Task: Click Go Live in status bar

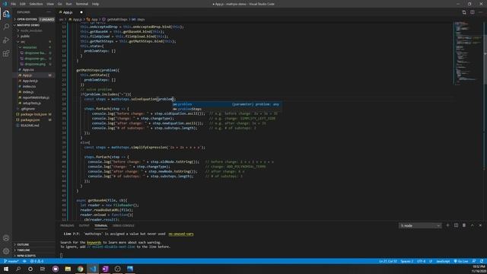Action: point(461,261)
